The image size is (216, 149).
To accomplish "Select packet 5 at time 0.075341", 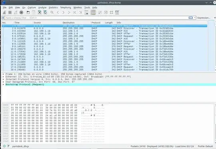I will [x=104, y=36].
